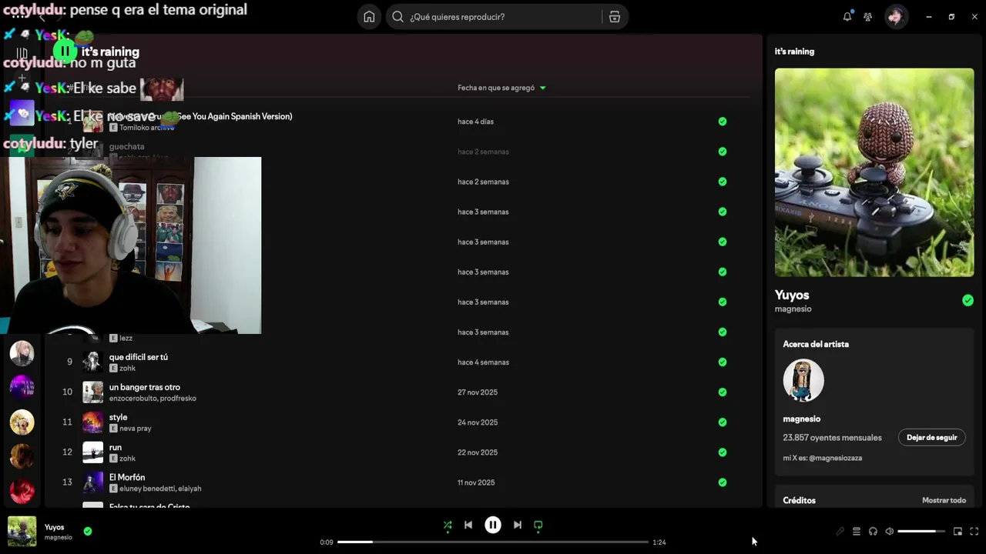The height and width of the screenshot is (554, 986).
Task: Enter fullscreen view icon
Action: [974, 532]
